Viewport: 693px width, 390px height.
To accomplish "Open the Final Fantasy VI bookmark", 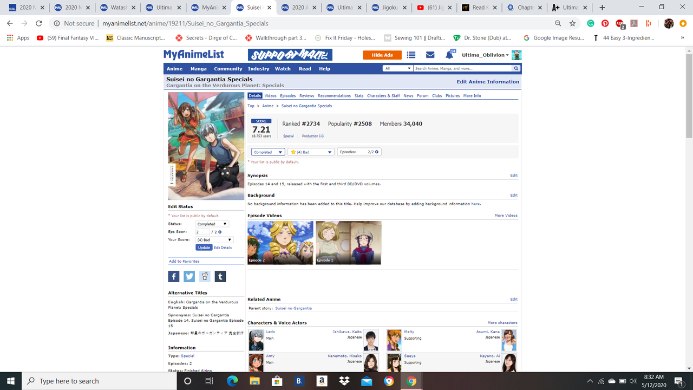I will (68, 38).
